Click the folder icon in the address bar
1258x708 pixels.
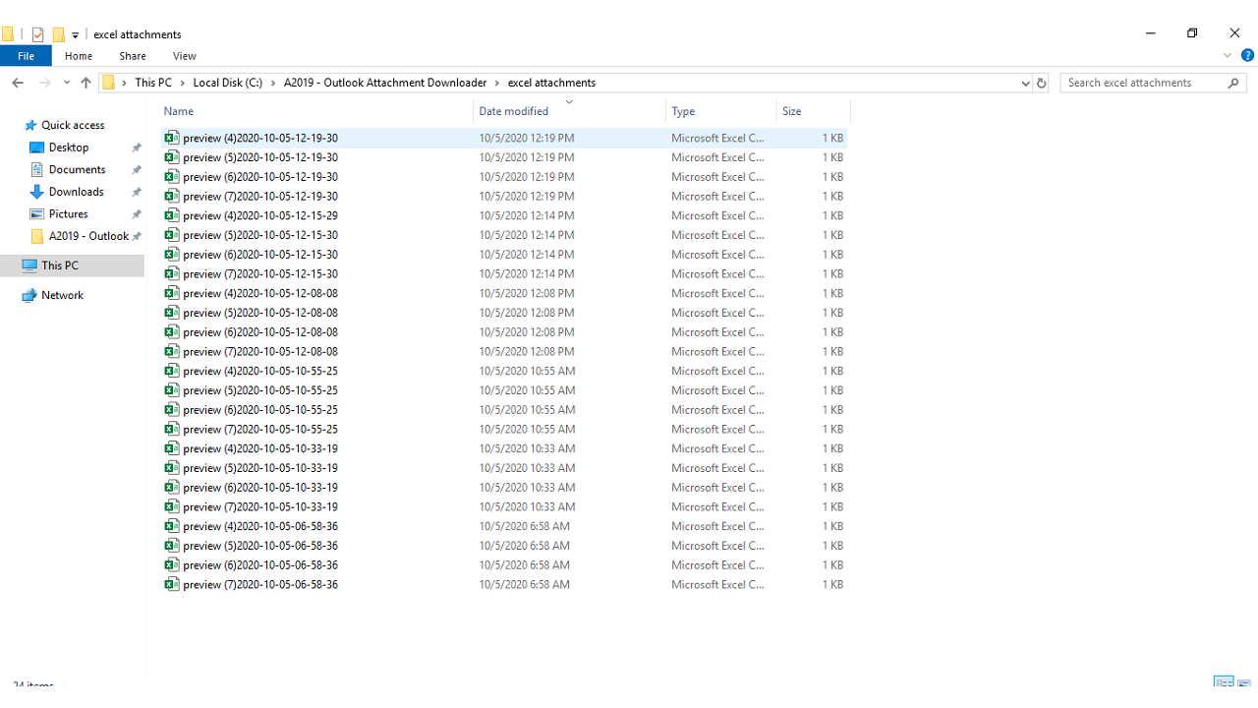pos(109,83)
